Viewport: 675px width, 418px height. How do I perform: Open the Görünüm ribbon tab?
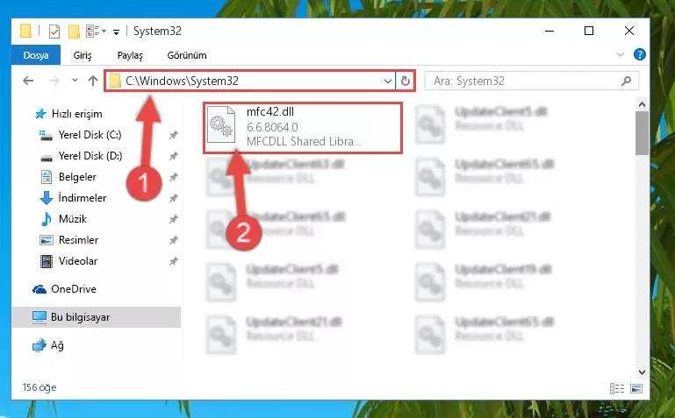click(x=187, y=55)
